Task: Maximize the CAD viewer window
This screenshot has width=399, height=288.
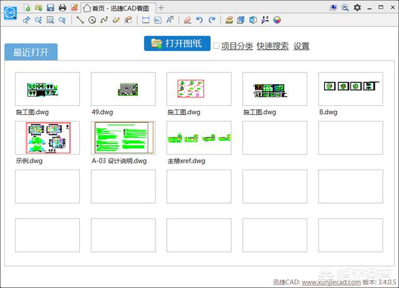Action: coord(381,7)
